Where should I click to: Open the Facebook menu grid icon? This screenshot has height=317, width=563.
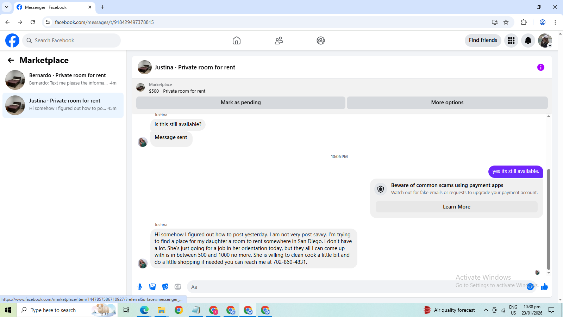click(x=511, y=41)
